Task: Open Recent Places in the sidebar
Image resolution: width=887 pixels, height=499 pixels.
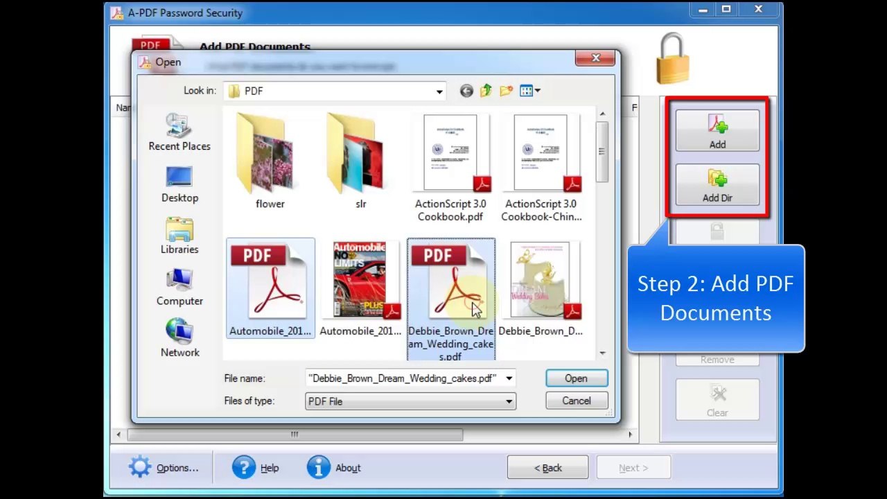Action: pyautogui.click(x=179, y=132)
